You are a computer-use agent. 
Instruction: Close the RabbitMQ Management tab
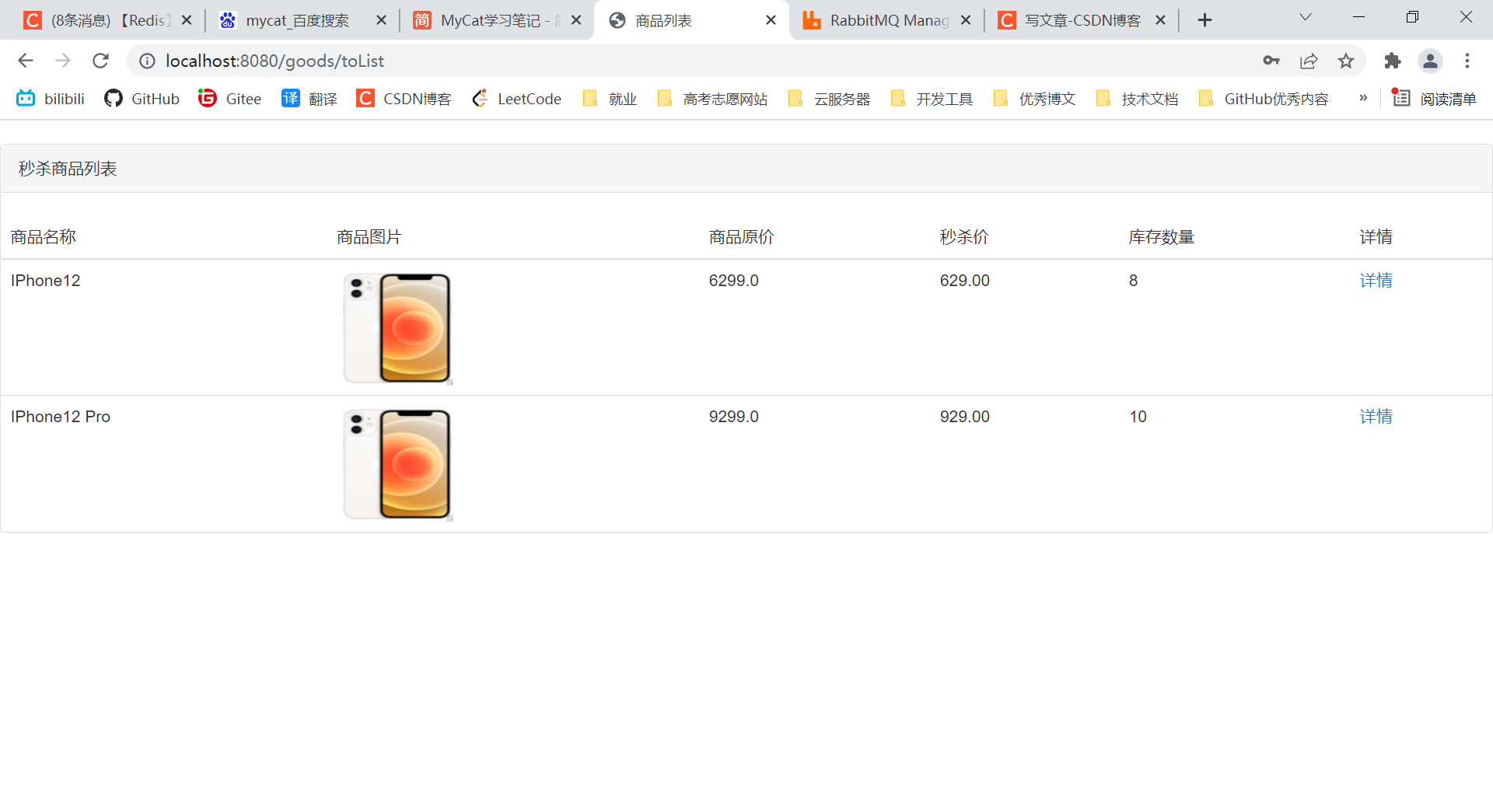[966, 20]
